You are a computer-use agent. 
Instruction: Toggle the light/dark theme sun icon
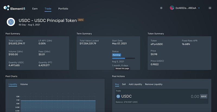pos(161,8)
